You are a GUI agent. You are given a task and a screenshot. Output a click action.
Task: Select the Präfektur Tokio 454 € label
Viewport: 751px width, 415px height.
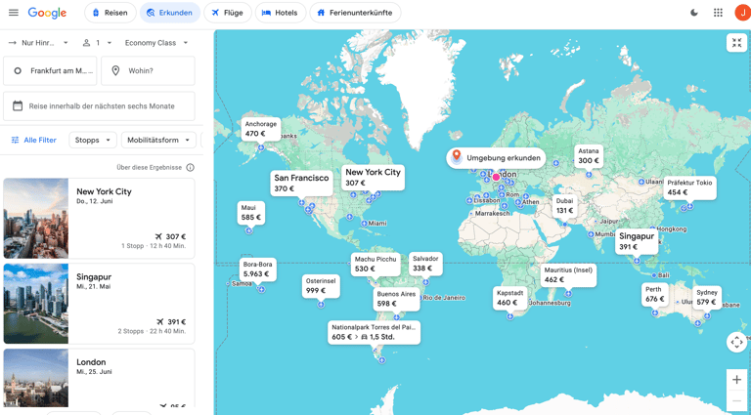(689, 187)
